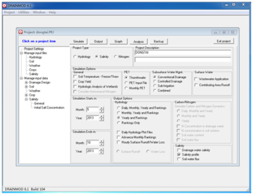Close the dongtai.PRJ project window

coord(233,32)
